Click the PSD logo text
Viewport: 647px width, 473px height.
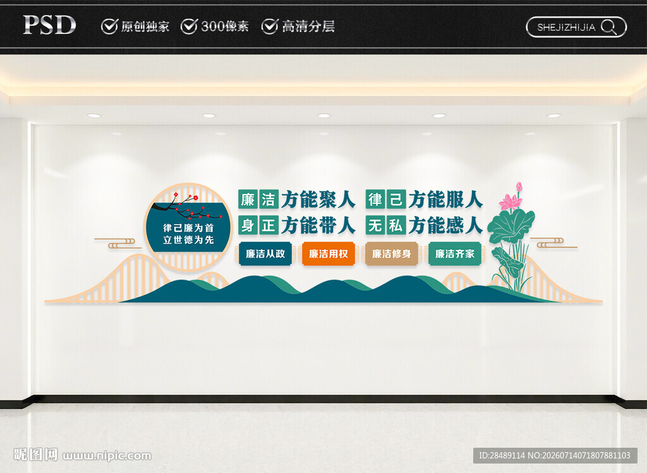(49, 25)
